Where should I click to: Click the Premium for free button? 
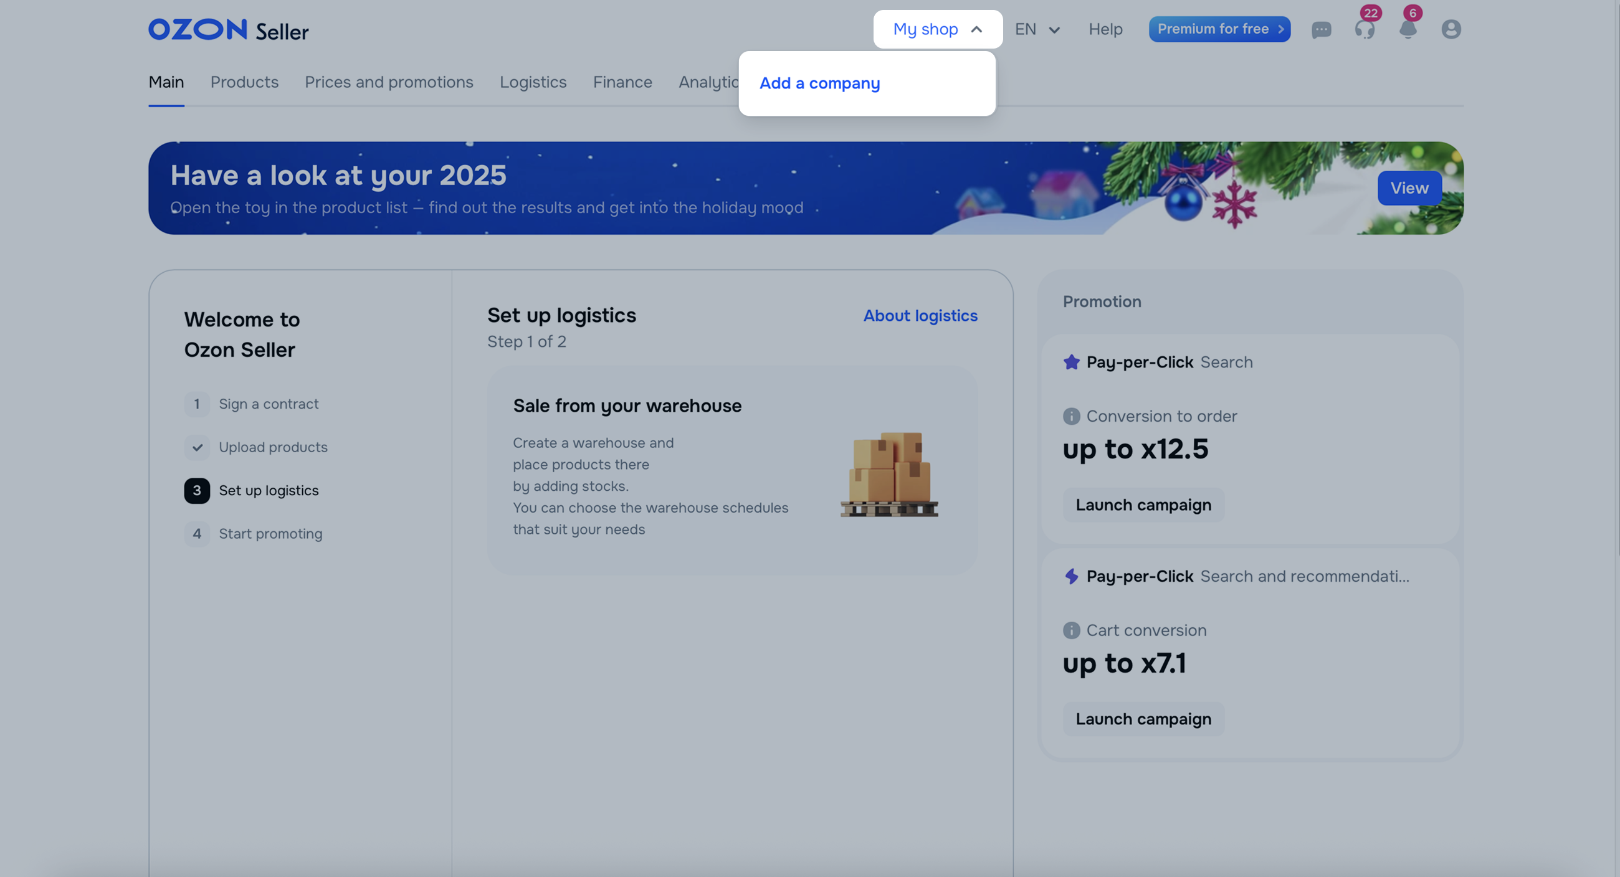click(1219, 29)
